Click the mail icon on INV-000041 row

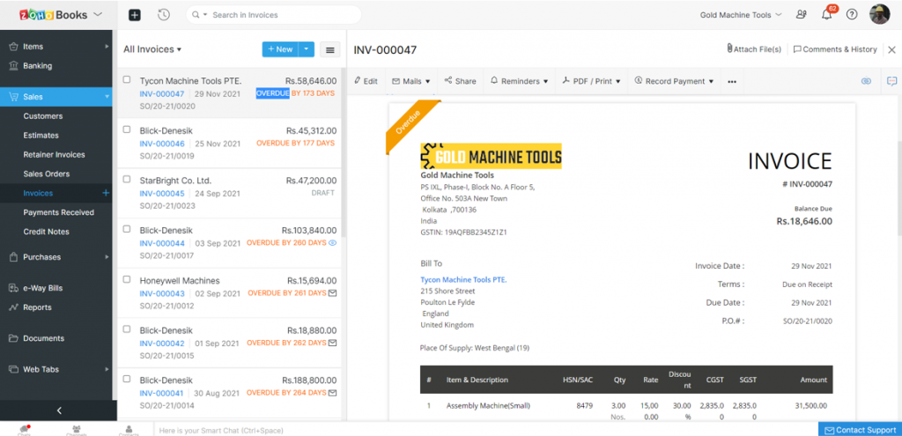pos(332,393)
